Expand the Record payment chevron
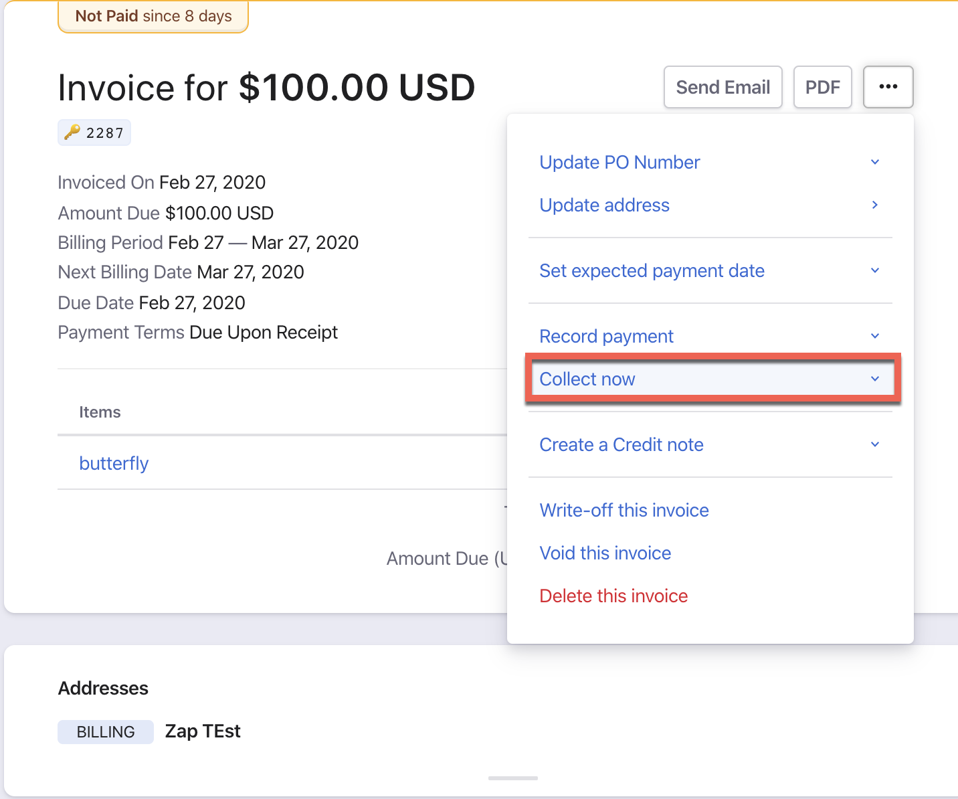This screenshot has height=799, width=958. click(x=874, y=336)
